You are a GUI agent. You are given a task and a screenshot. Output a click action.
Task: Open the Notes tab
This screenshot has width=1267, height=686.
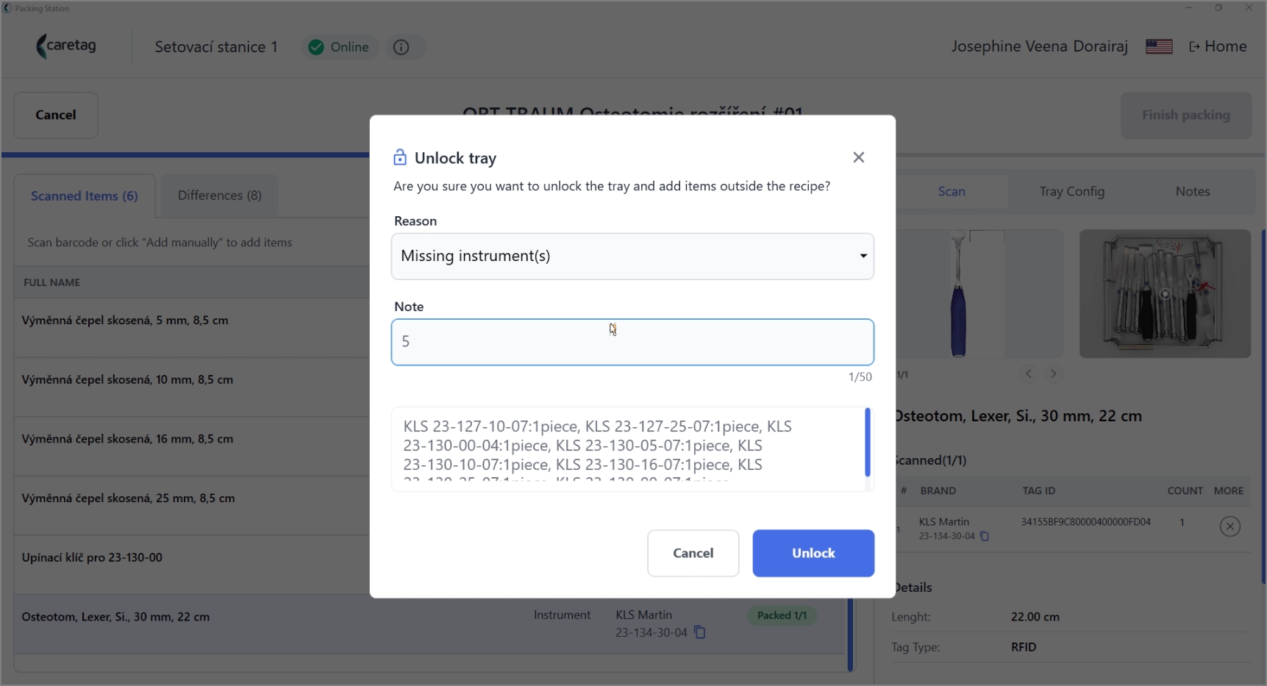pyautogui.click(x=1192, y=191)
